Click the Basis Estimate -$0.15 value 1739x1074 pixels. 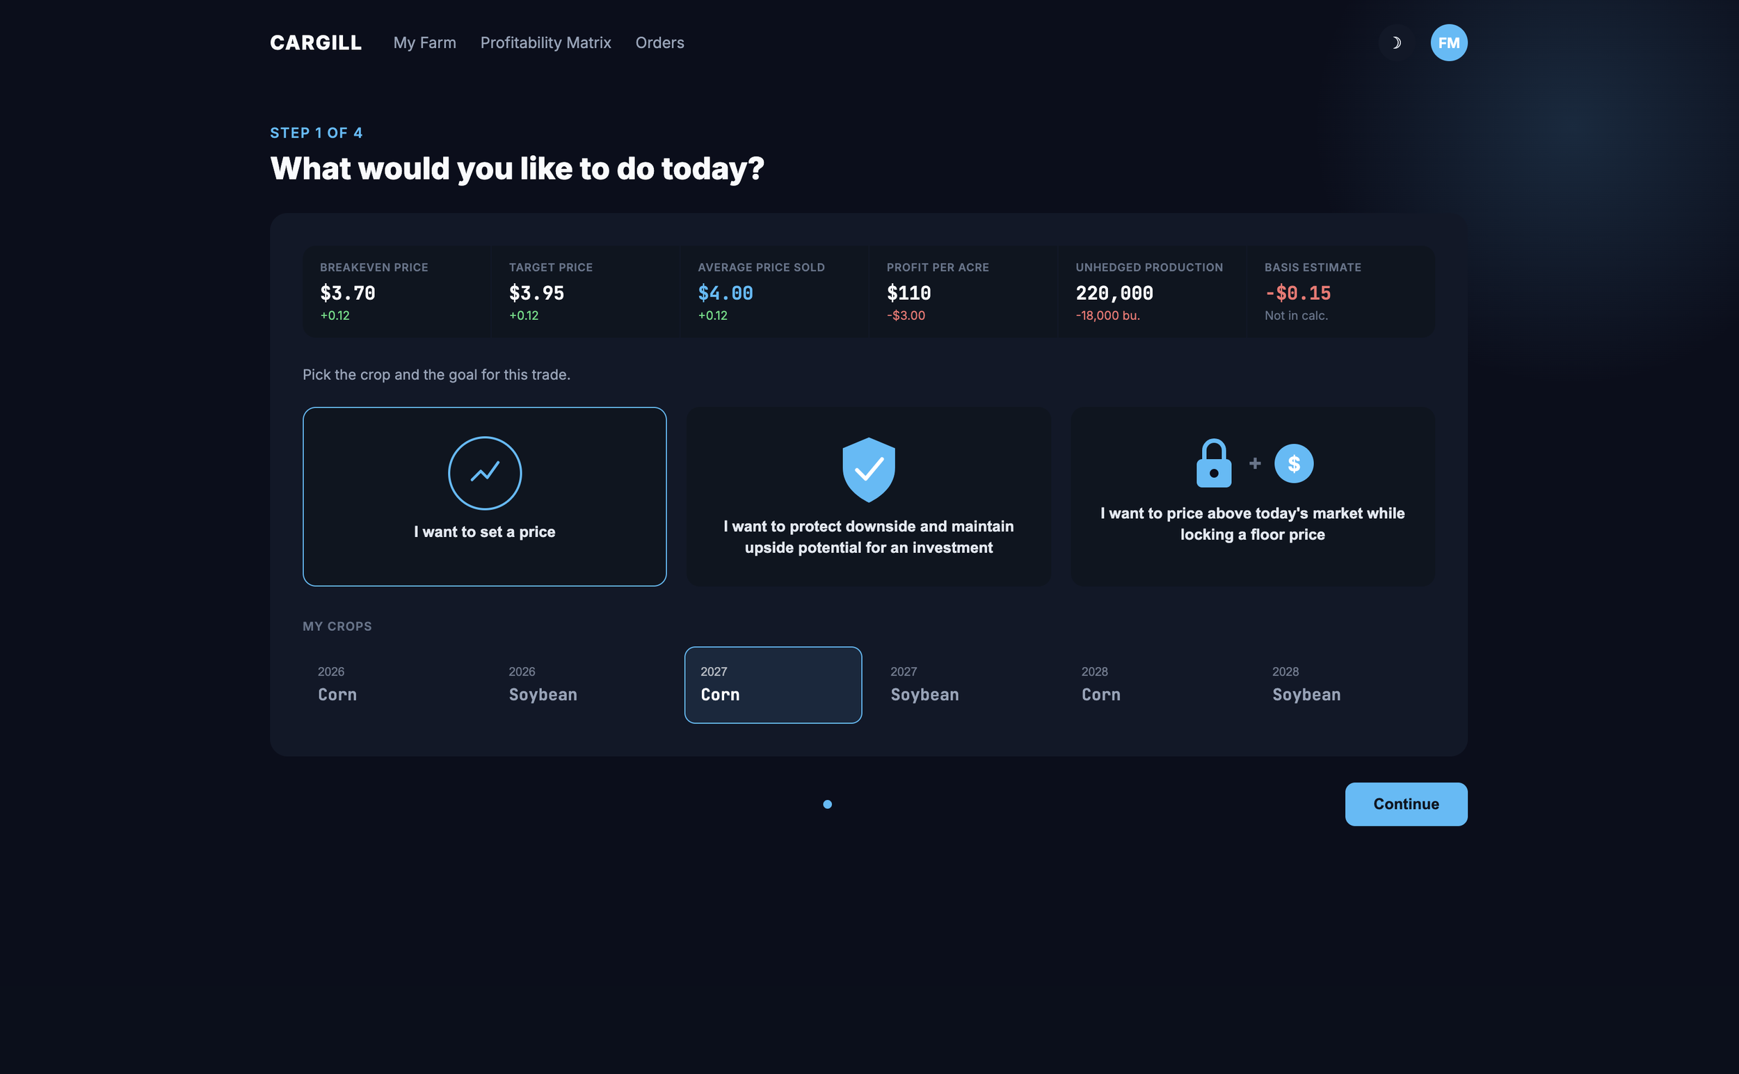[1298, 293]
